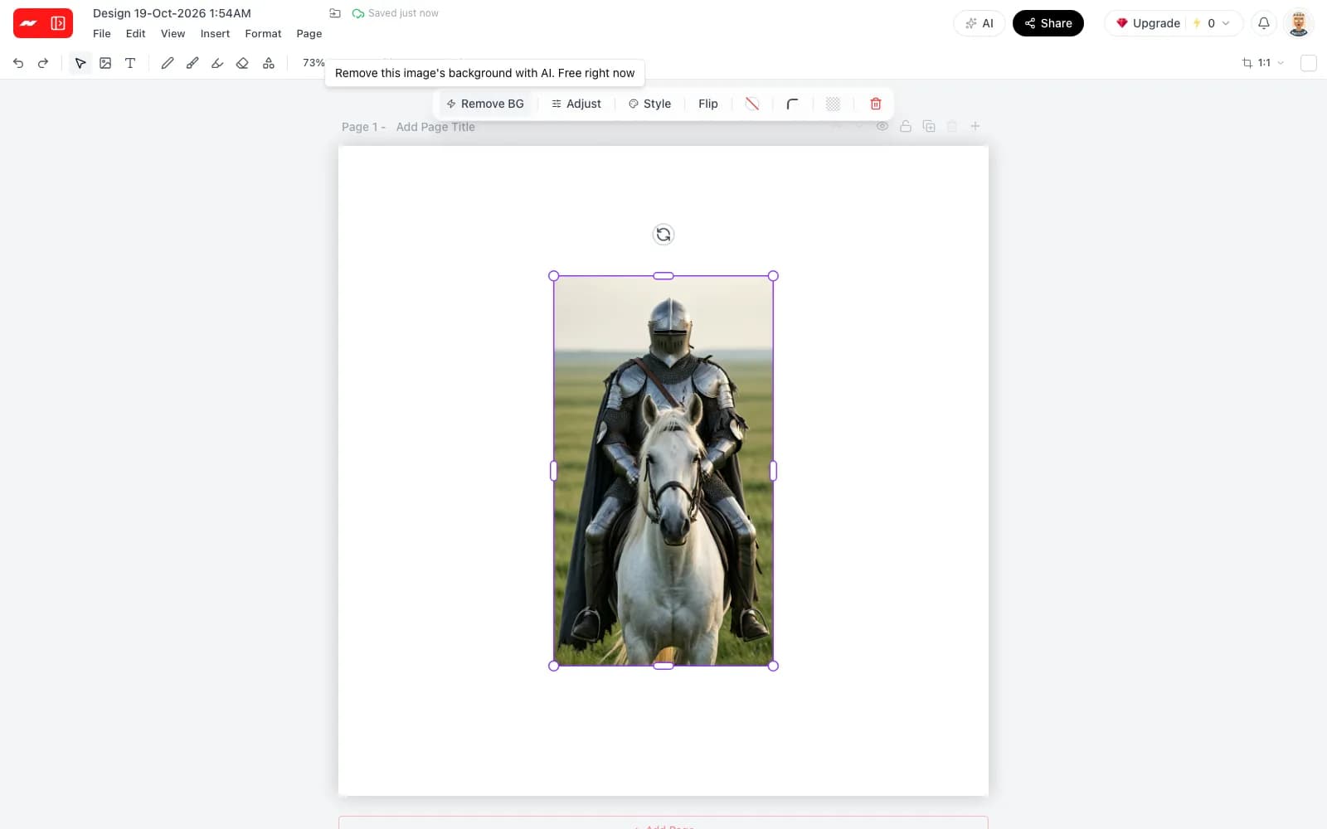
Task: Open the File menu
Action: [102, 34]
